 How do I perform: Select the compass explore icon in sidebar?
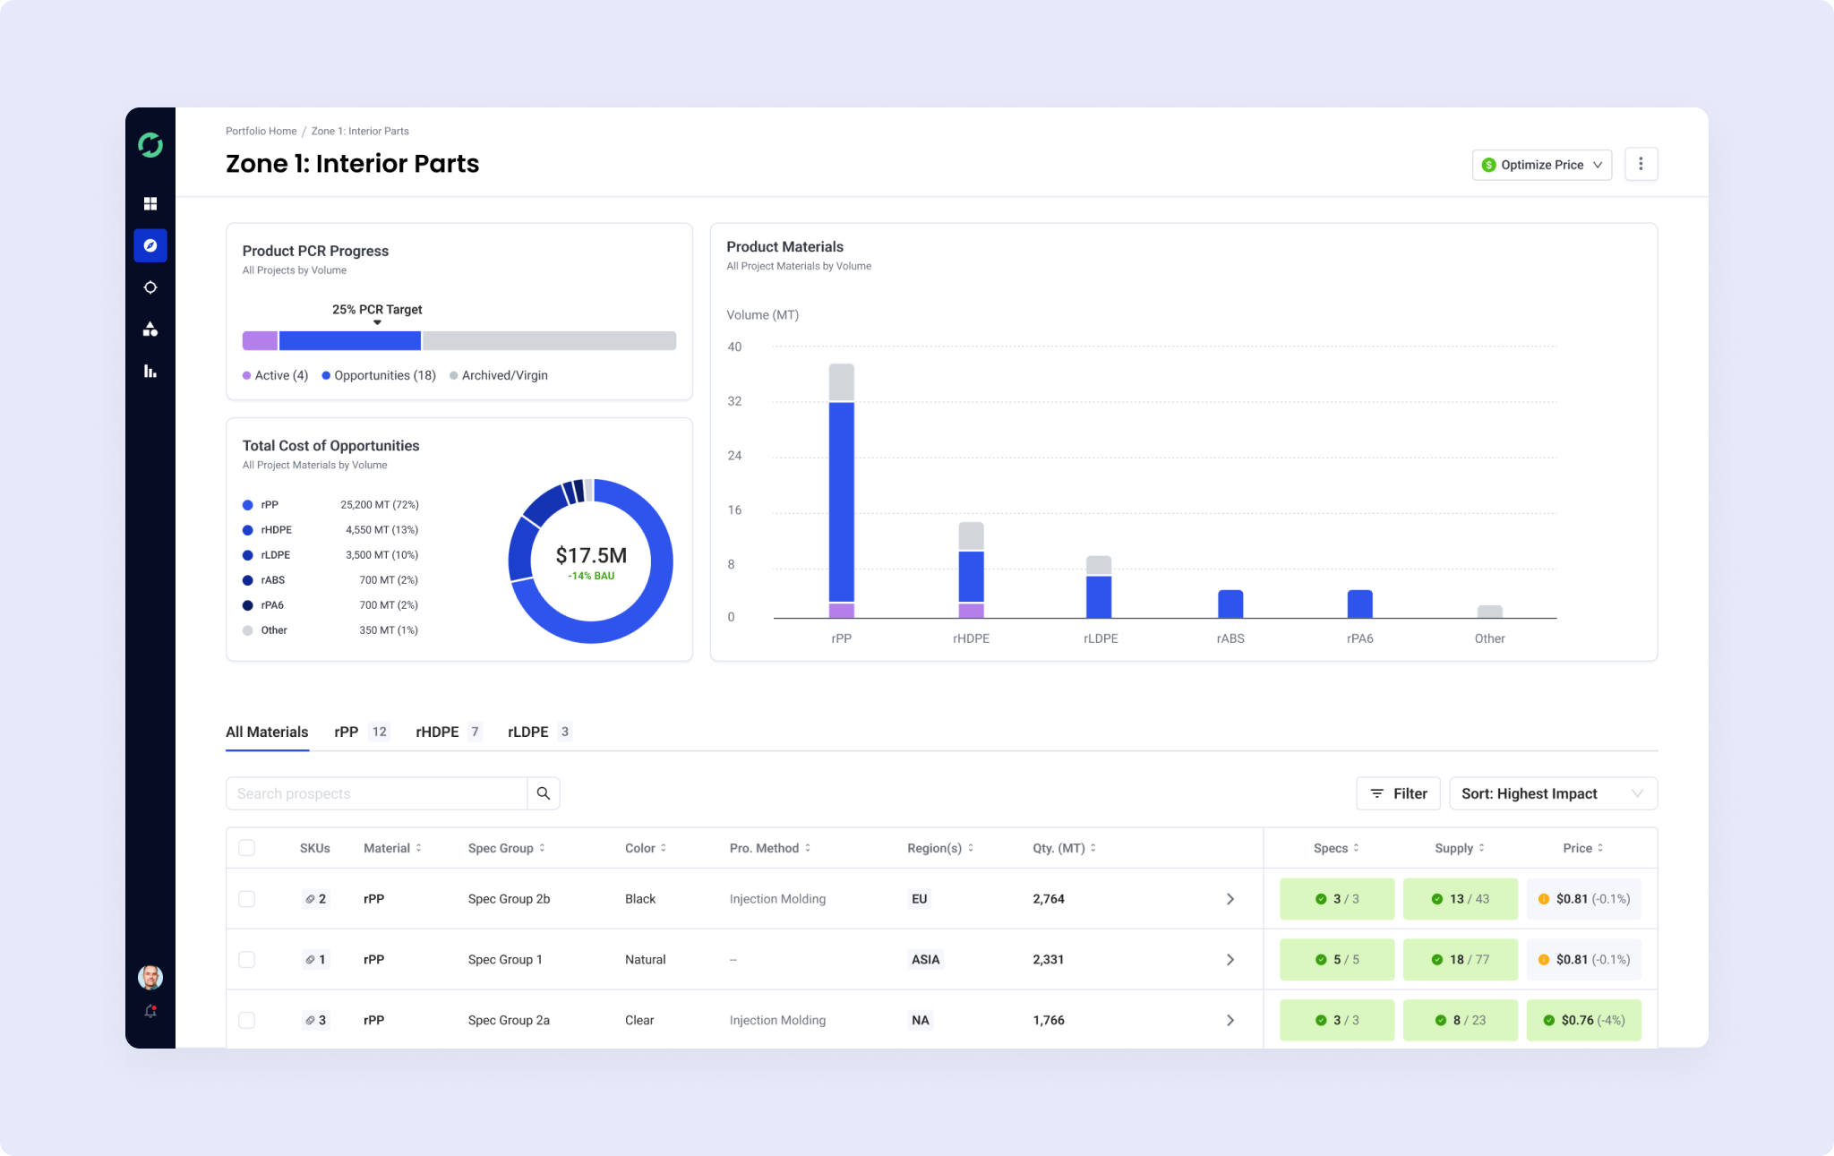tap(150, 245)
